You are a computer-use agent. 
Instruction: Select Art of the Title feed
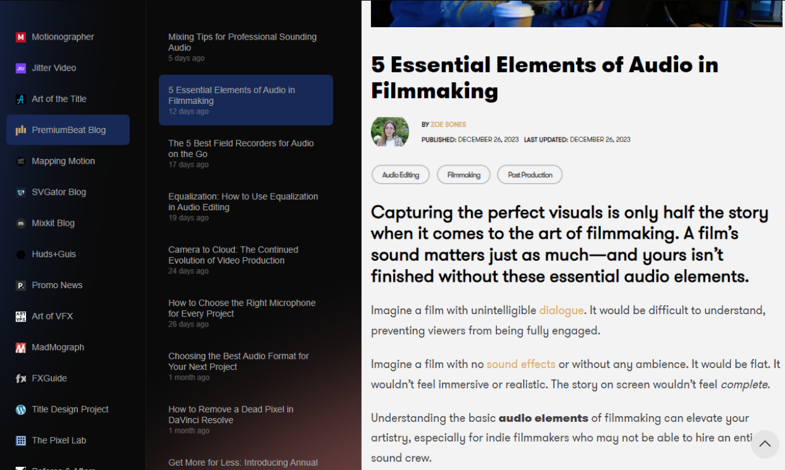68,99
